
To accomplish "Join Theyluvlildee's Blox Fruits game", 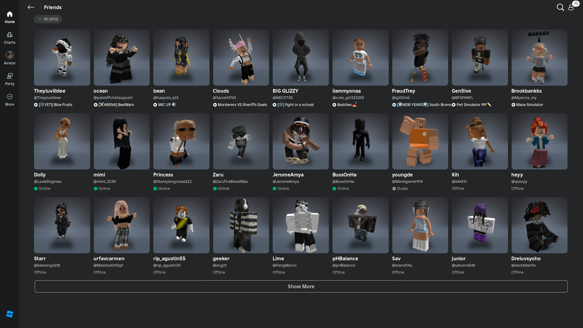I will (55, 105).
